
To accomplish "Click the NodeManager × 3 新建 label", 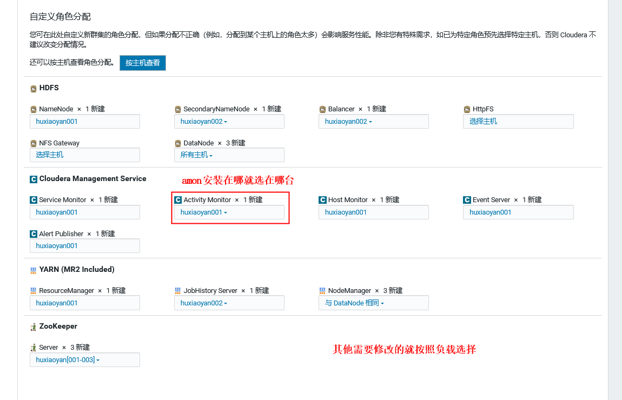I will click(365, 291).
